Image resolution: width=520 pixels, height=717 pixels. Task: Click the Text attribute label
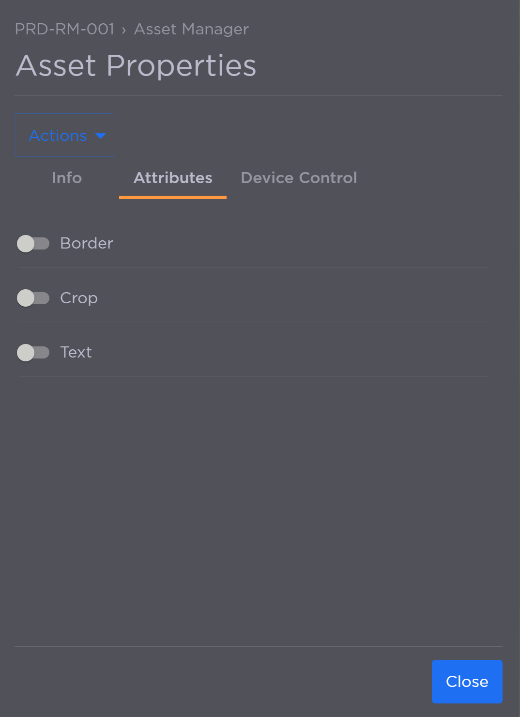(76, 353)
